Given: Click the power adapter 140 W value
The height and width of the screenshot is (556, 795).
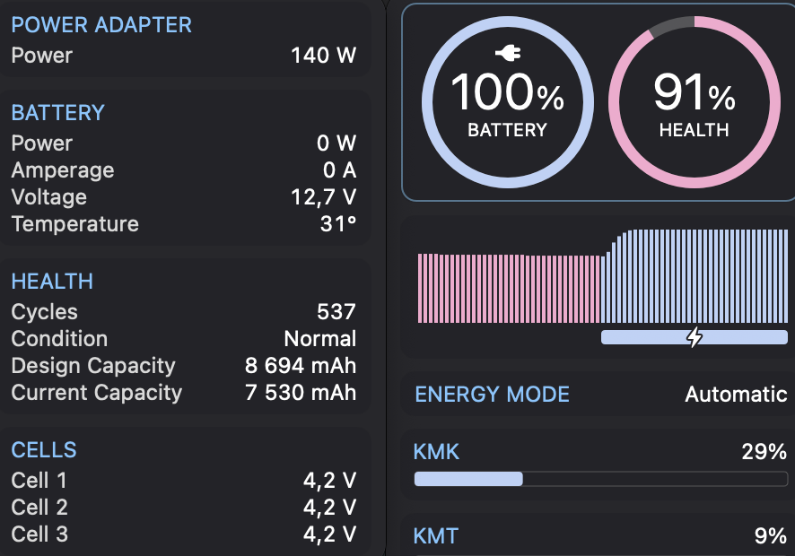Looking at the screenshot, I should [323, 56].
